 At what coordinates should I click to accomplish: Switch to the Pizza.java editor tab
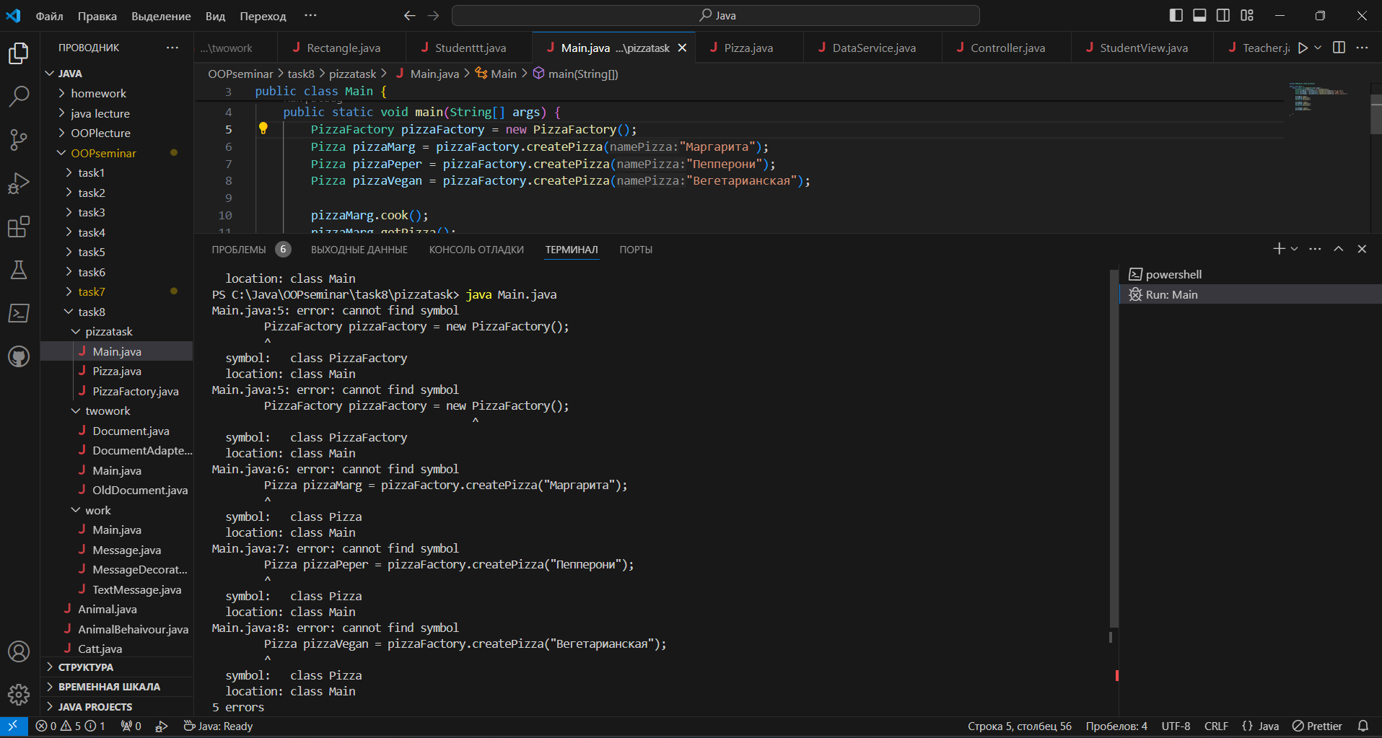748,48
